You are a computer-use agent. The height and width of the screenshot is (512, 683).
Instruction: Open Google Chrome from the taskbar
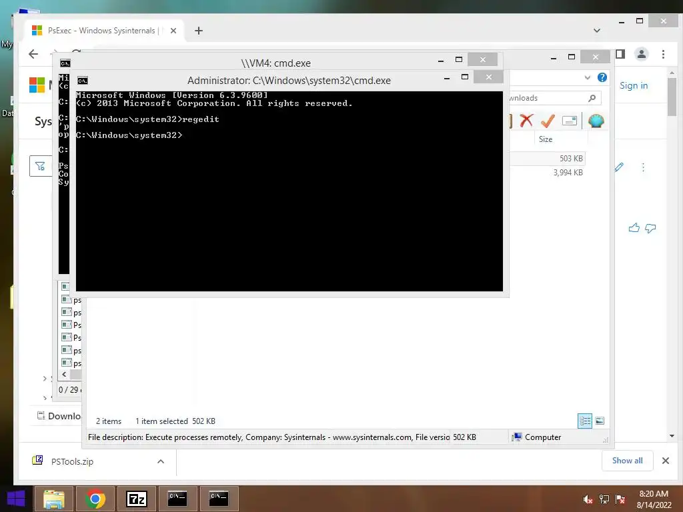point(95,499)
